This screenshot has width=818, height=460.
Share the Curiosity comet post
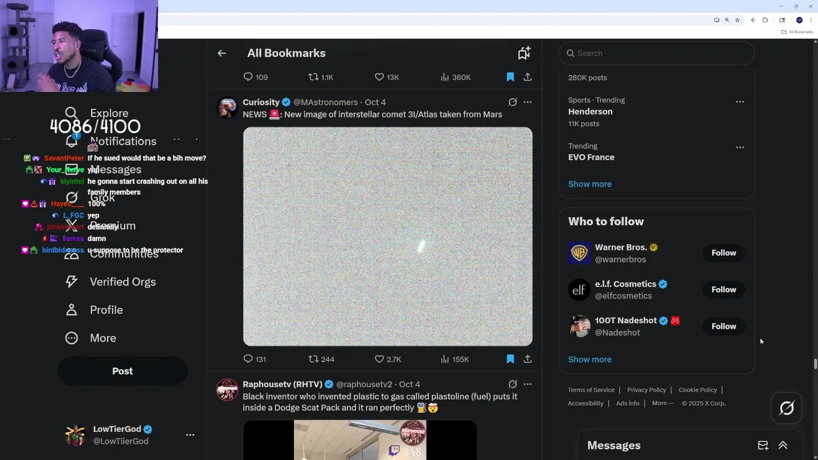(527, 359)
